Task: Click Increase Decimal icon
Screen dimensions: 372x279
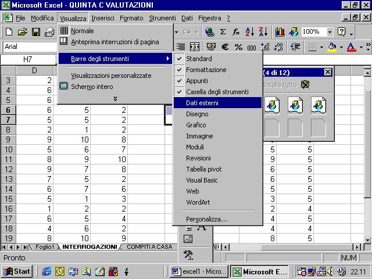Action: click(265, 46)
